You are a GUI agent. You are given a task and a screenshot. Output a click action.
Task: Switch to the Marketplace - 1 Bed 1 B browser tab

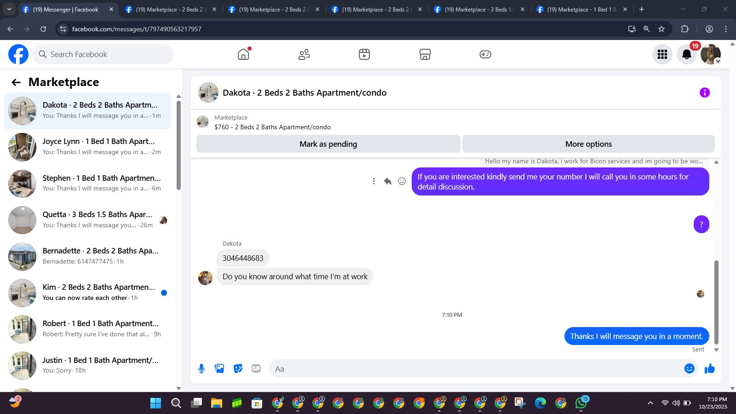582,9
